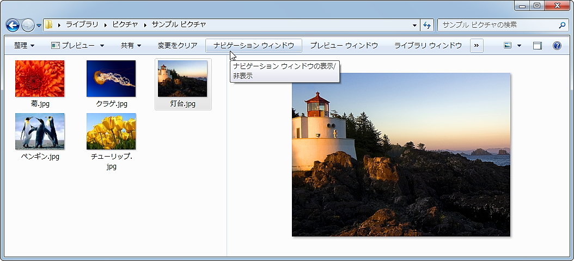Click the Forward navigation arrow
Viewport: 574px width, 261px height.
coord(28,25)
